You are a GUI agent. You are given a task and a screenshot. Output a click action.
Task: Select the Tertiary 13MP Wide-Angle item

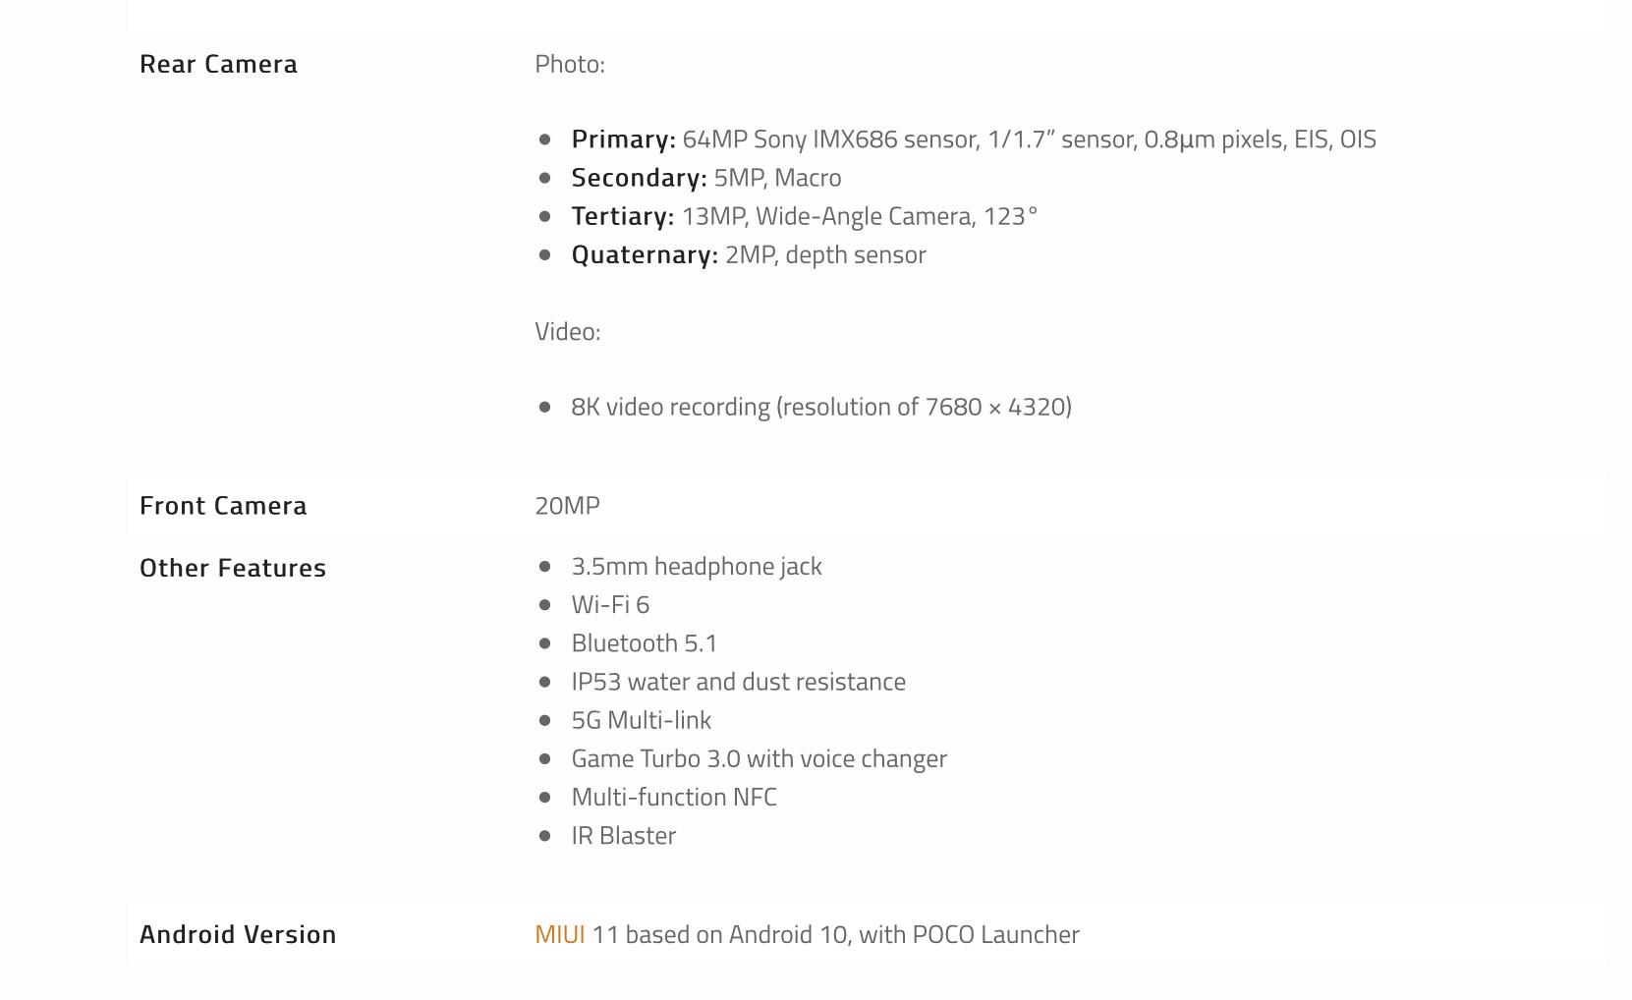click(805, 216)
